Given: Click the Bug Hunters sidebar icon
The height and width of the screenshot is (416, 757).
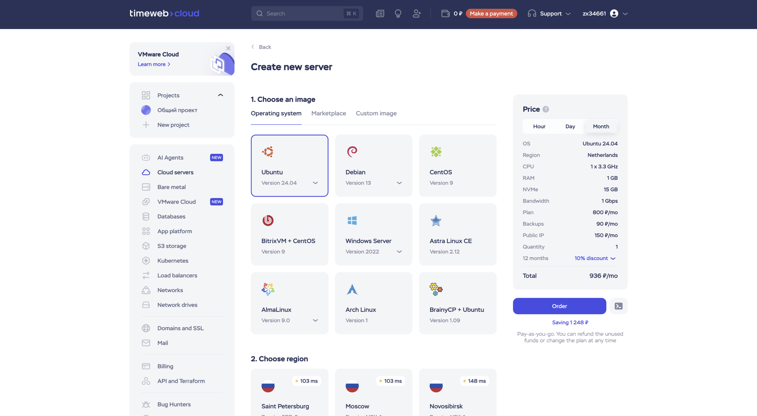Looking at the screenshot, I should pos(146,404).
